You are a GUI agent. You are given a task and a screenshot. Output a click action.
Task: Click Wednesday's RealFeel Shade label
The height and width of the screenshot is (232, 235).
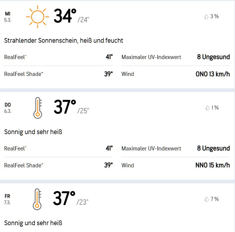(23, 74)
